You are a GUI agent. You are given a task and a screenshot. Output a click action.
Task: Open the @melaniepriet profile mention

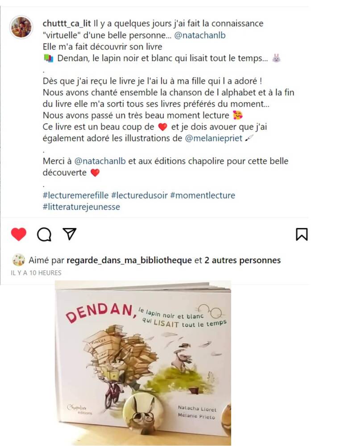click(213, 138)
